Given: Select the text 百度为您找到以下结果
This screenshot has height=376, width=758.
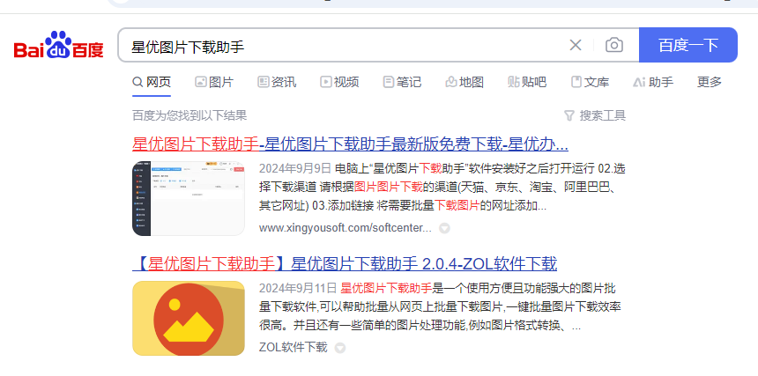Looking at the screenshot, I should pyautogui.click(x=189, y=115).
